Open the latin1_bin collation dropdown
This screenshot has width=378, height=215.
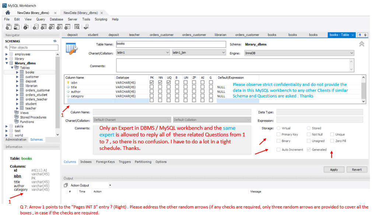point(199,53)
